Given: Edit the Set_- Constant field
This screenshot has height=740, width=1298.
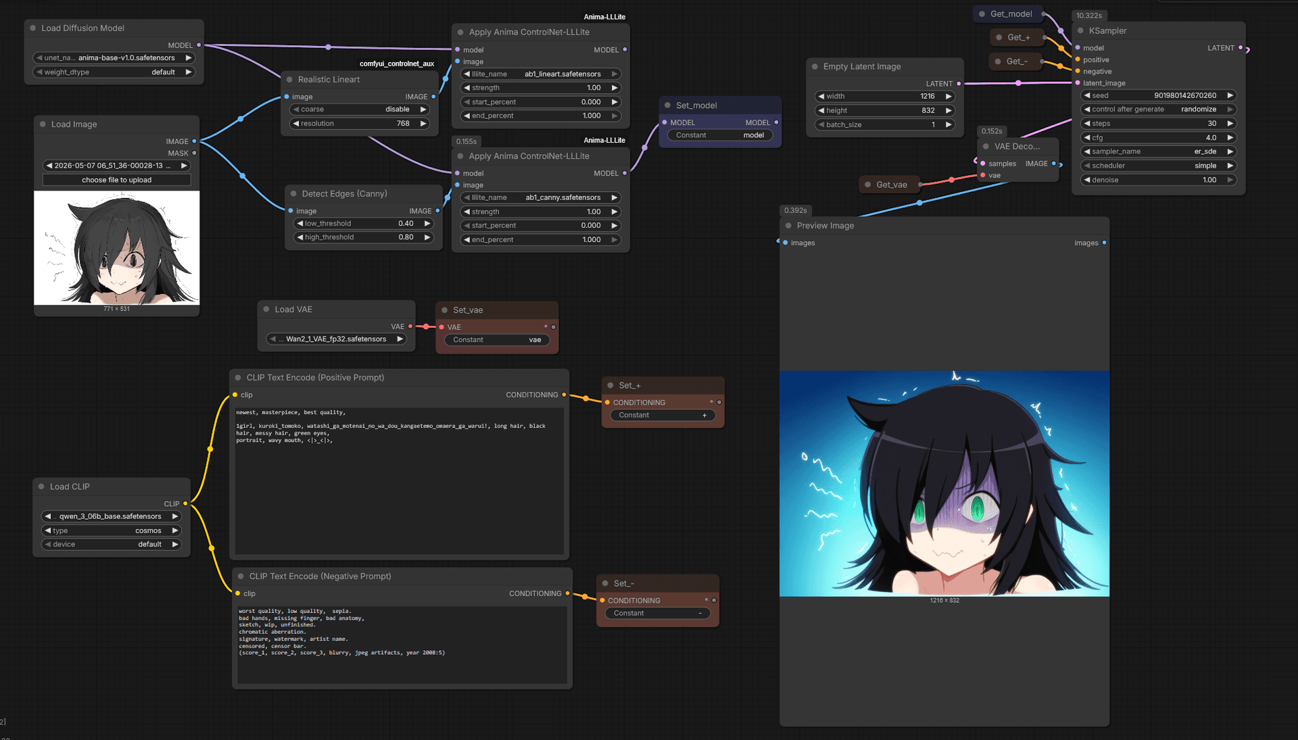Looking at the screenshot, I should [657, 614].
